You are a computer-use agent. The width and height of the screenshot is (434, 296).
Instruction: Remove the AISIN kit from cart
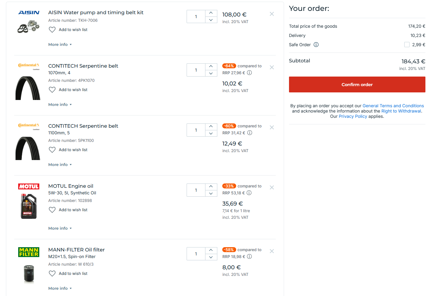coord(272,14)
